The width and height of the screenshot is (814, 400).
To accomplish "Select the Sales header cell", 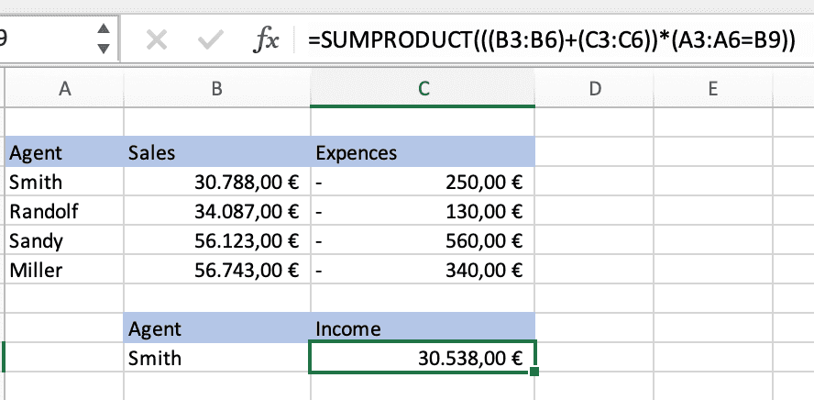I will click(216, 152).
